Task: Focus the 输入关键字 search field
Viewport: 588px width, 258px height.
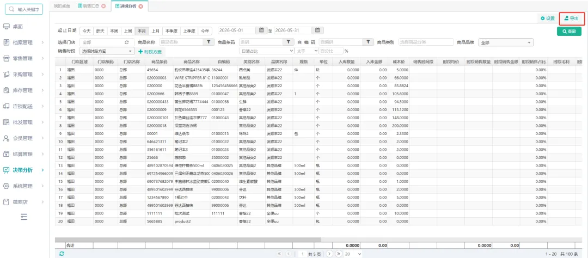Action: 24,9
